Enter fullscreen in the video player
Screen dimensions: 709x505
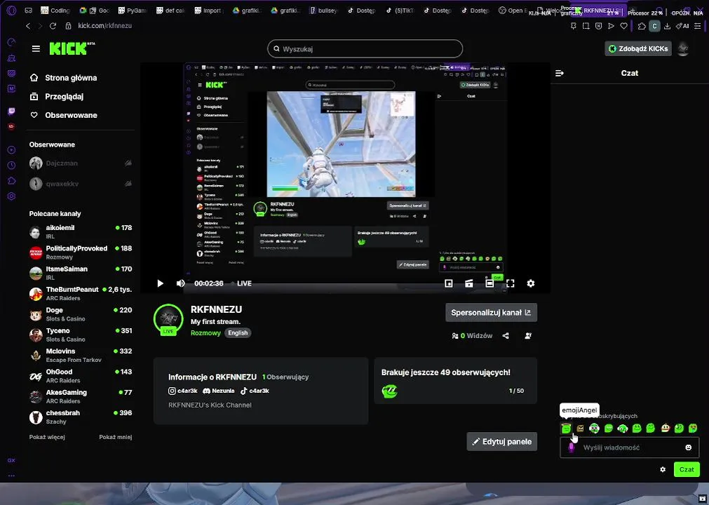point(510,283)
